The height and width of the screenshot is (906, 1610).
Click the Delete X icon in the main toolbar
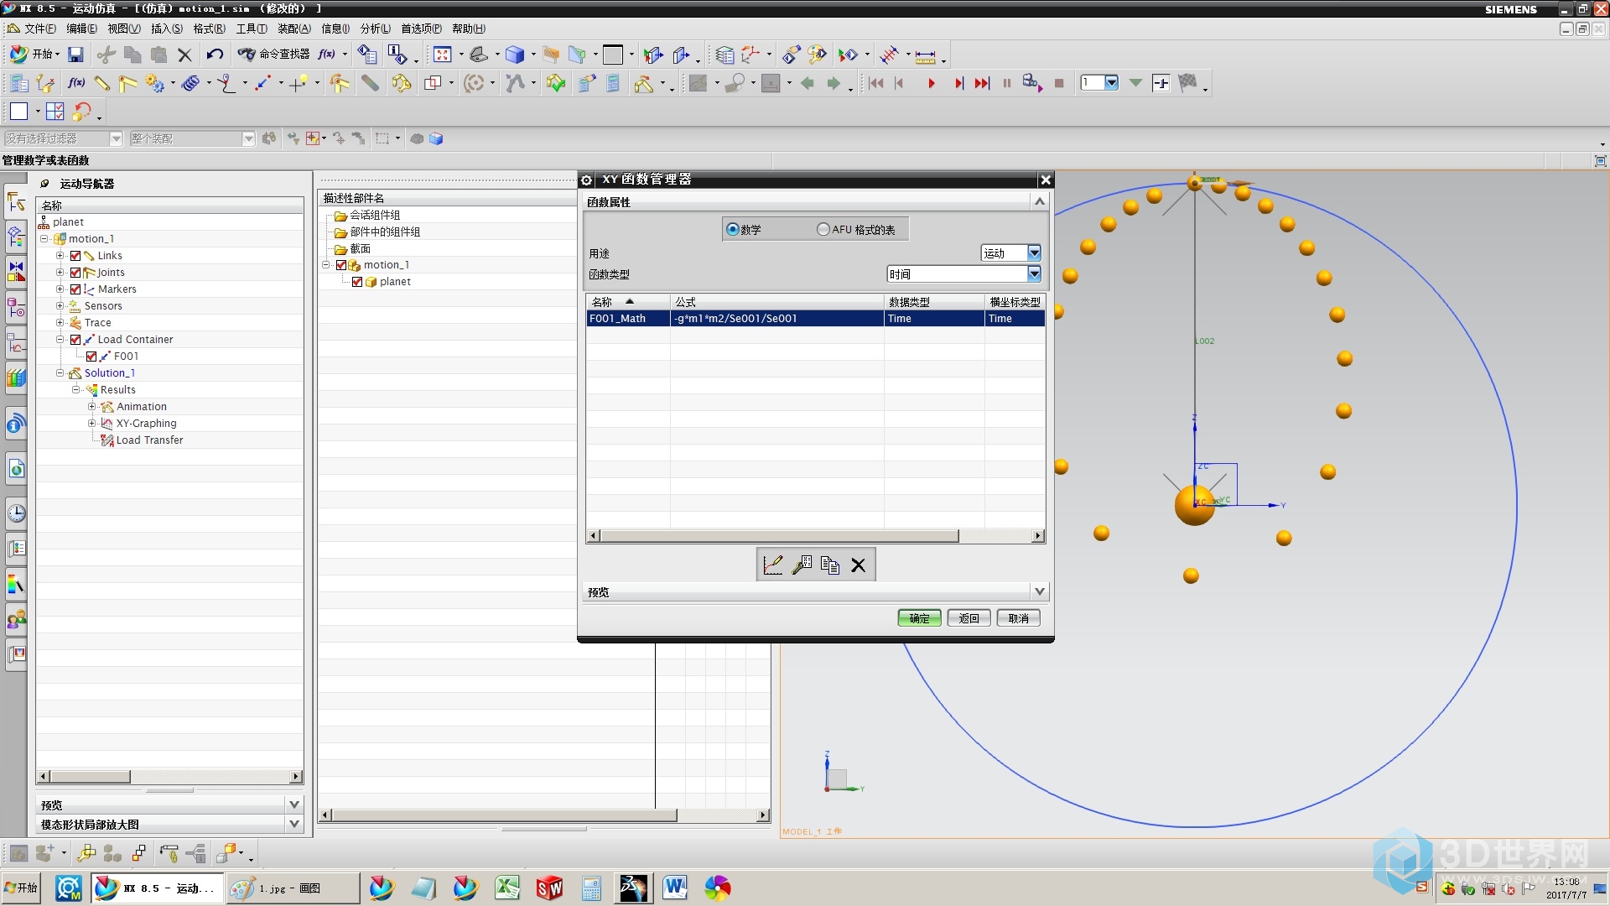184,55
